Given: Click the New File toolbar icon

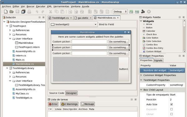Looking at the screenshot, I should pos(6,12).
